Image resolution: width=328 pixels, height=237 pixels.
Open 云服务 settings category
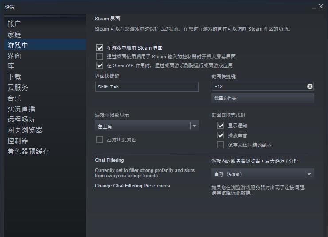pyautogui.click(x=45, y=88)
